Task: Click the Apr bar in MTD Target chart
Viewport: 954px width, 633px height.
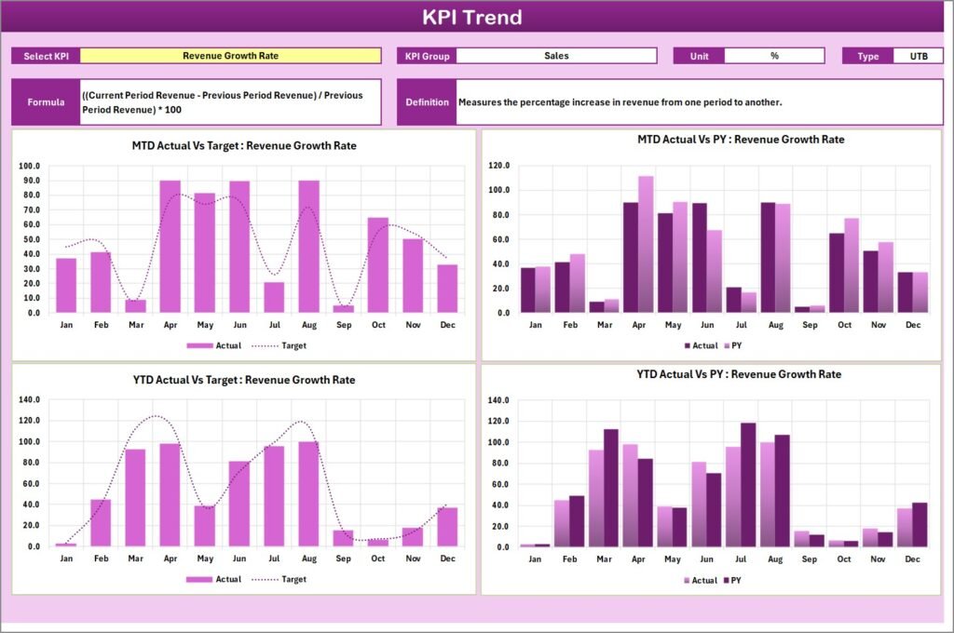Action: [170, 244]
